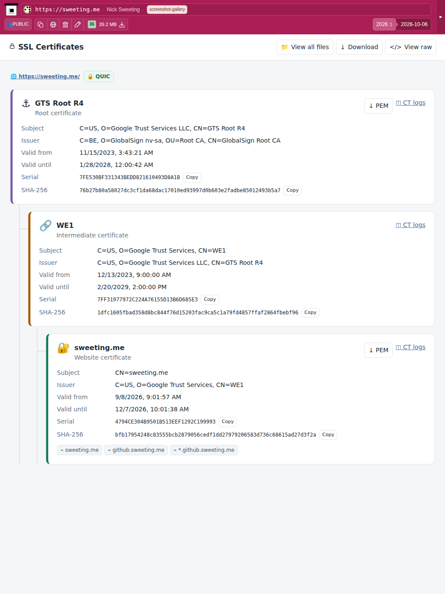445x594 pixels.
Task: Click the date 2/20/2029, 2:00:00 PM
Action: tap(132, 287)
